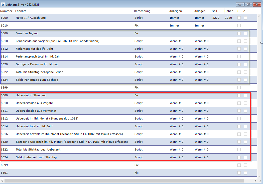Viewport: 263px width, 184px height.
Task: Check the J checkbox for row 6624
Action: pyautogui.click(x=239, y=157)
